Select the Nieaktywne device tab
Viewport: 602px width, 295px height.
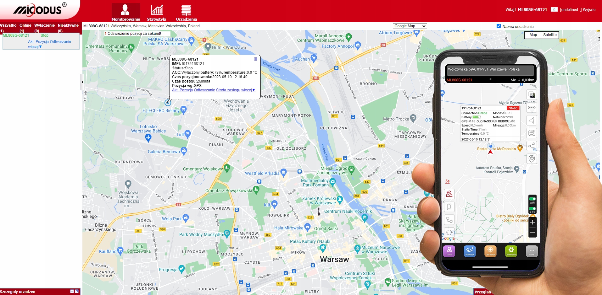point(68,28)
